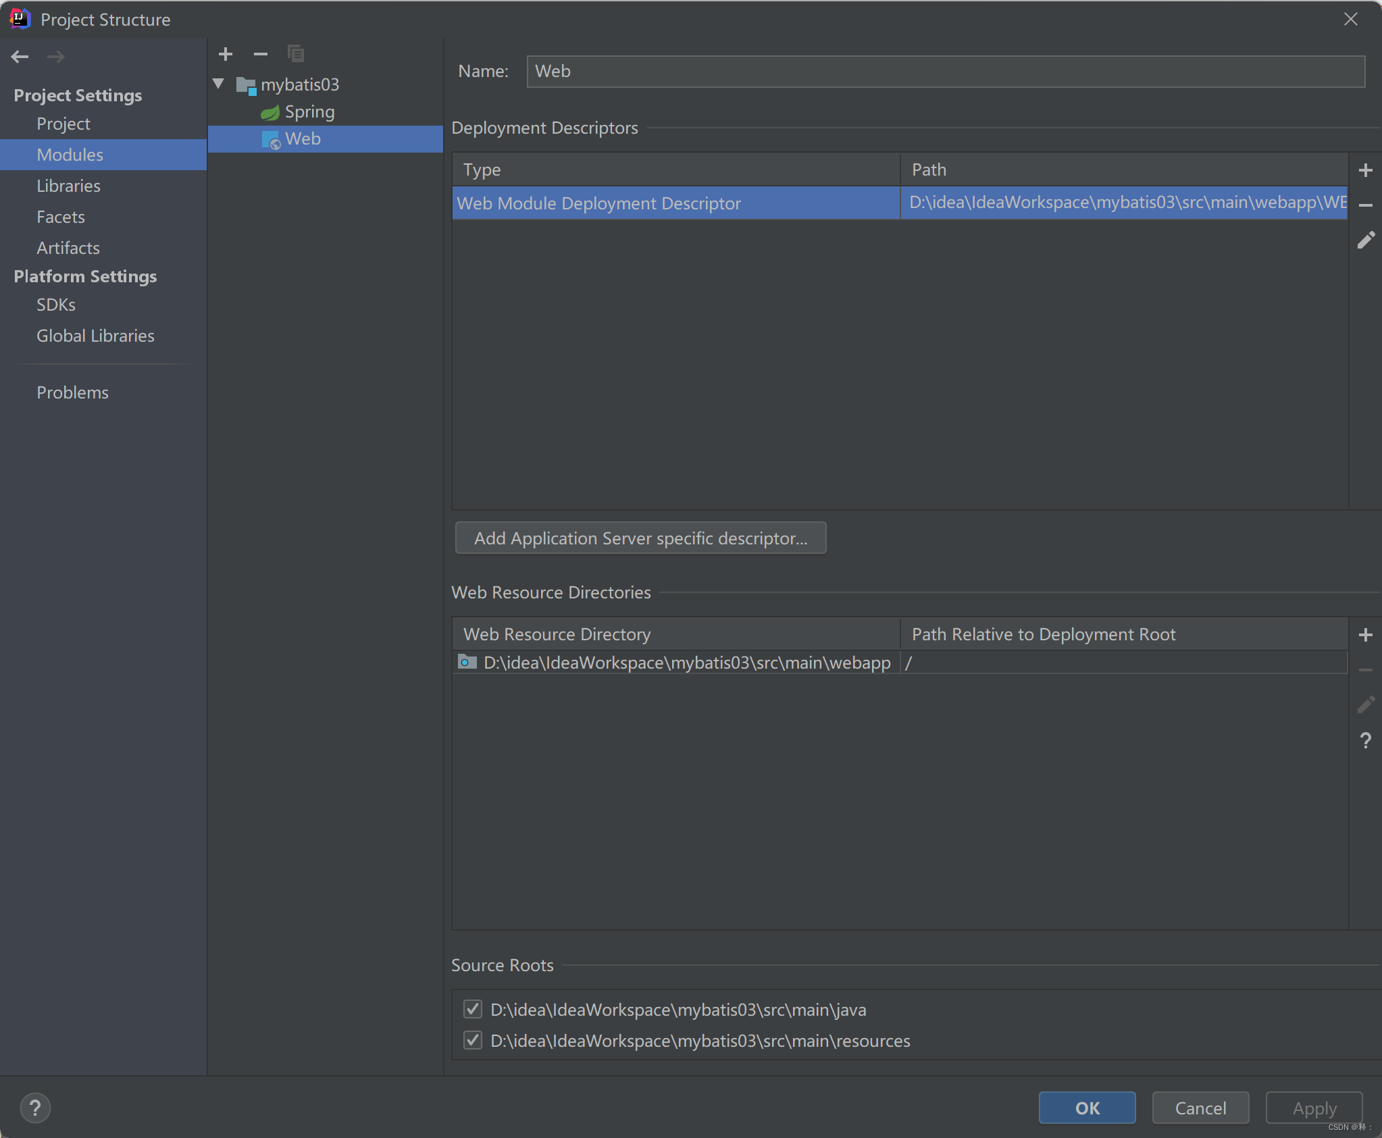This screenshot has height=1138, width=1382.
Task: Click Add Application Server specific descriptor
Action: pos(640,538)
